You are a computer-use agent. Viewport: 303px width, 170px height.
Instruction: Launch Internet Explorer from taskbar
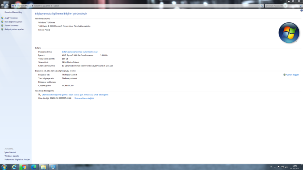coord(14,167)
